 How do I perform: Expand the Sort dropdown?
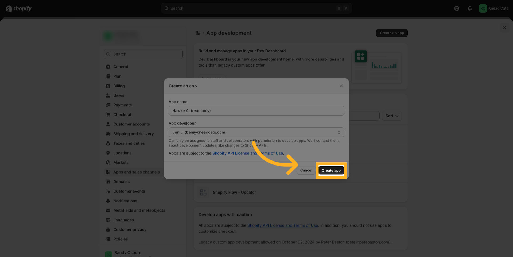click(391, 116)
